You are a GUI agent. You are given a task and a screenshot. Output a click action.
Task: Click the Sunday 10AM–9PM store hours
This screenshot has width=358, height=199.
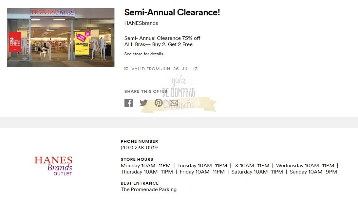pos(313,172)
